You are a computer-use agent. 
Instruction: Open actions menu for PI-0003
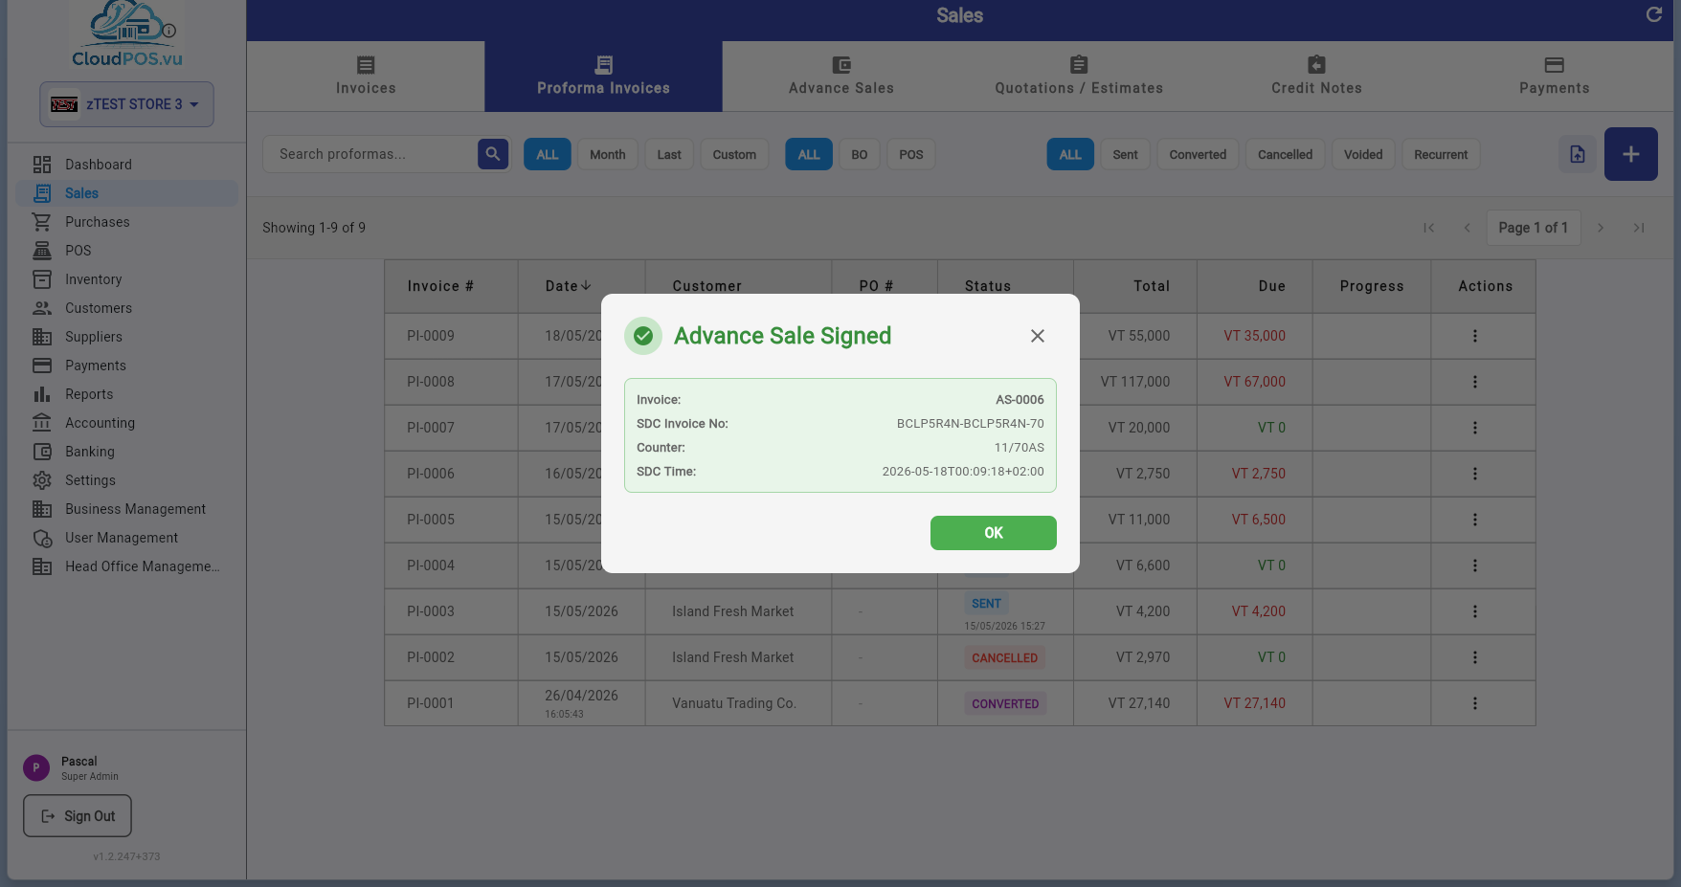pos(1474,611)
